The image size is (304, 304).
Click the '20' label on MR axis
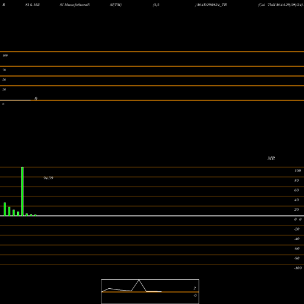(x=297, y=210)
